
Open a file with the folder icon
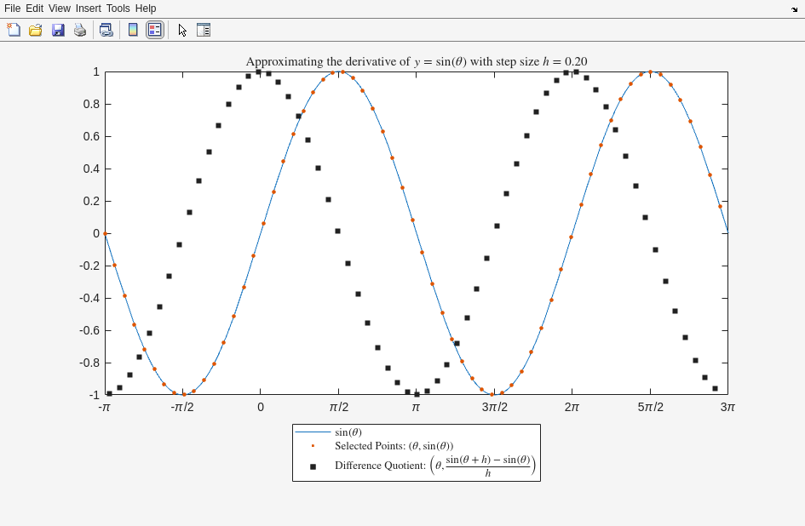[36, 30]
